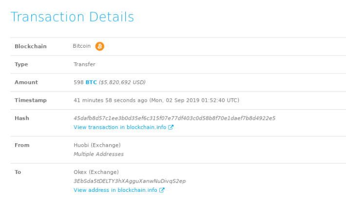The height and width of the screenshot is (207, 346).
Task: Click the Hash row label
Action: coord(22,118)
